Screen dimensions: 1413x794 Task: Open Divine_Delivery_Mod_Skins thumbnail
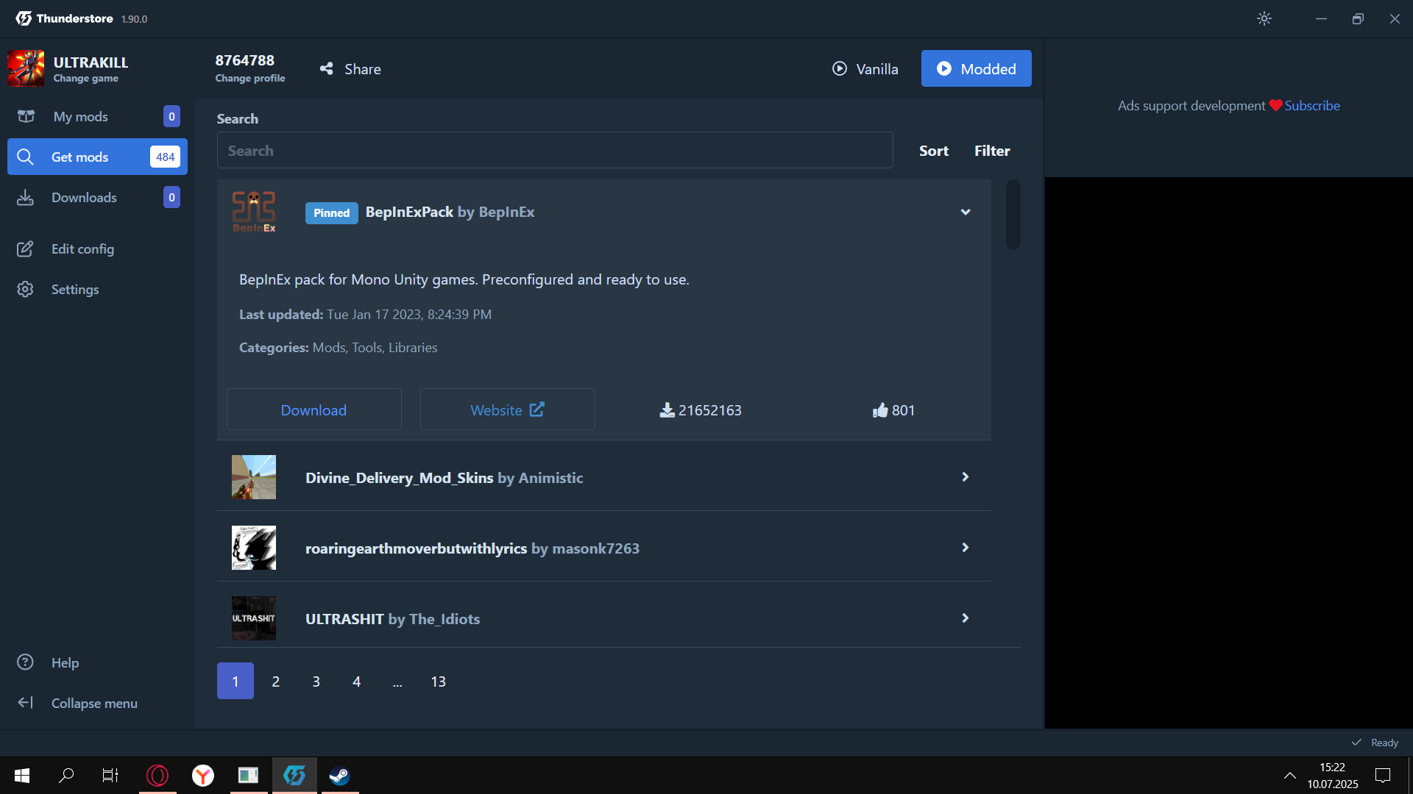pos(254,477)
